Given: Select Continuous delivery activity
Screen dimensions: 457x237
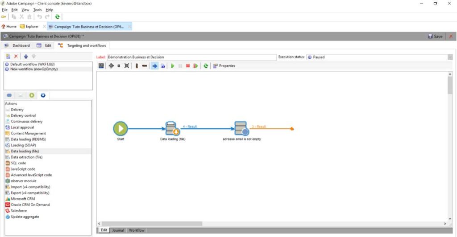Looking at the screenshot, I should 26,122.
